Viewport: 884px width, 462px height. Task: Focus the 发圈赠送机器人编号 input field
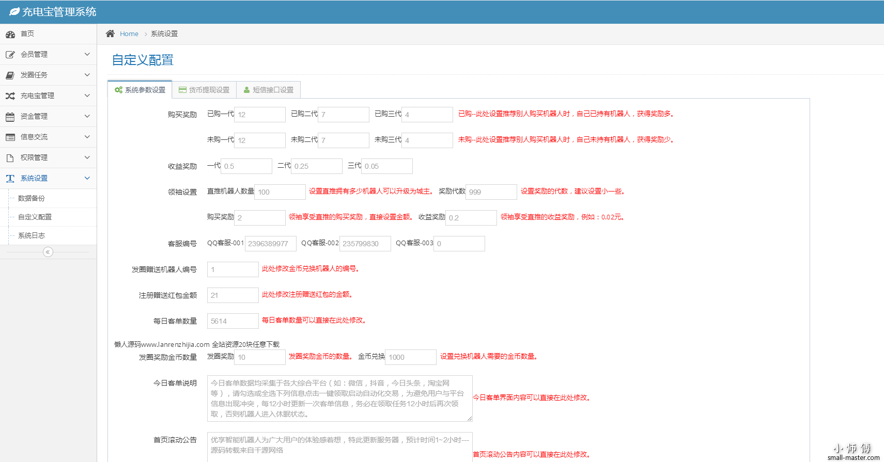point(233,269)
